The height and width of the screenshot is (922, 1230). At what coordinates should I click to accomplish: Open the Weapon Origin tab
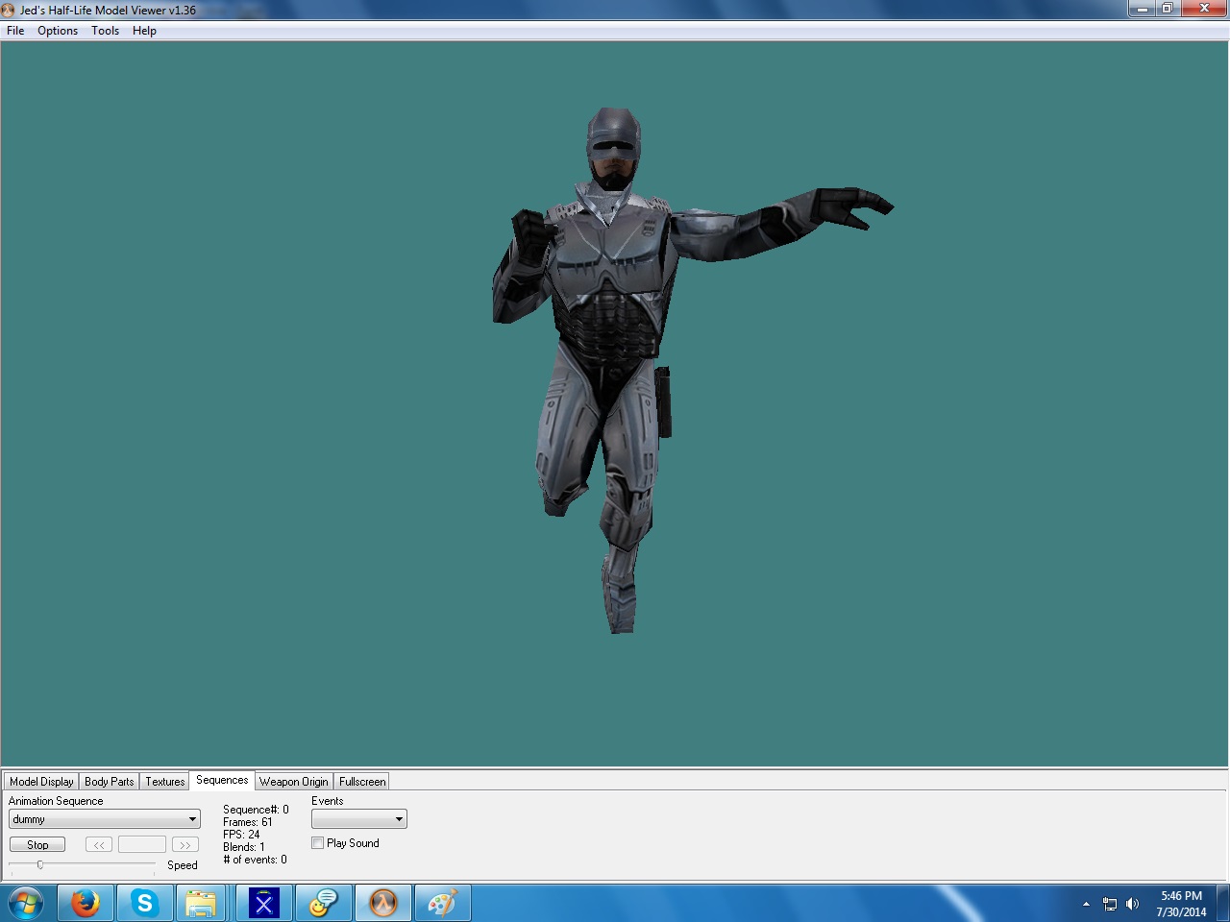pyautogui.click(x=293, y=782)
